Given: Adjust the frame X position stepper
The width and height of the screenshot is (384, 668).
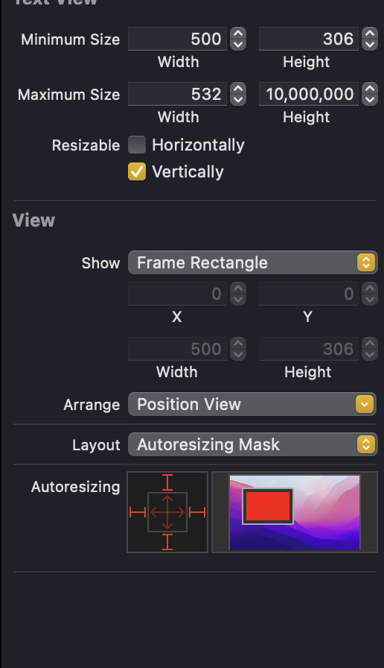Looking at the screenshot, I should tap(238, 294).
